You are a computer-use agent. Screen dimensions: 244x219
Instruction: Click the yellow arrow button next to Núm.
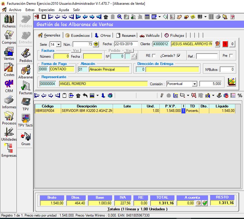(x=96, y=44)
